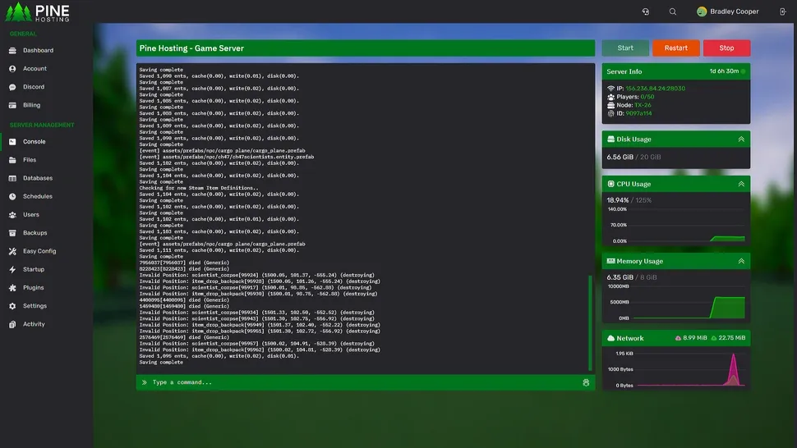
Task: Collapse the Disk Usage panel
Action: pos(741,139)
